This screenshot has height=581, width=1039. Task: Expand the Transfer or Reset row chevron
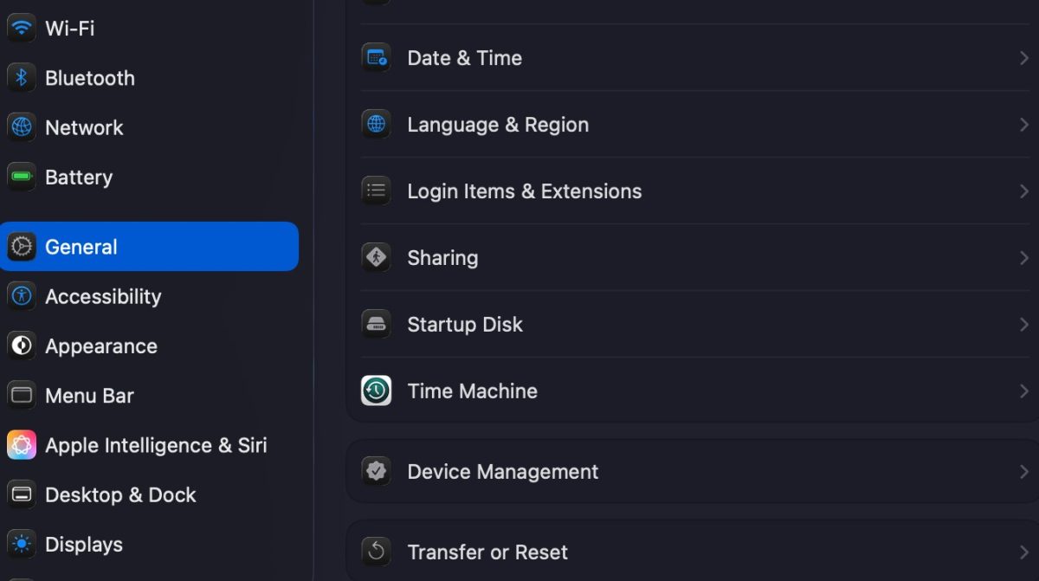pos(1023,552)
